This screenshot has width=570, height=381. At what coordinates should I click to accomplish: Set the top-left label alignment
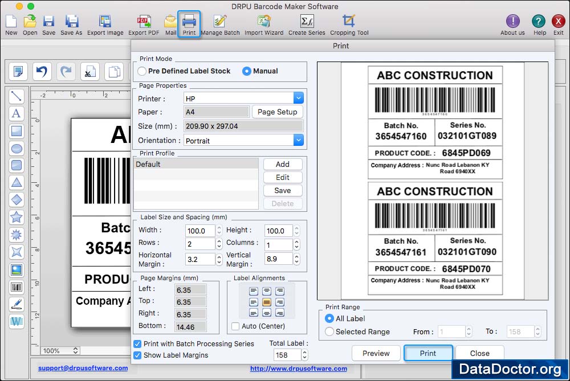(254, 291)
